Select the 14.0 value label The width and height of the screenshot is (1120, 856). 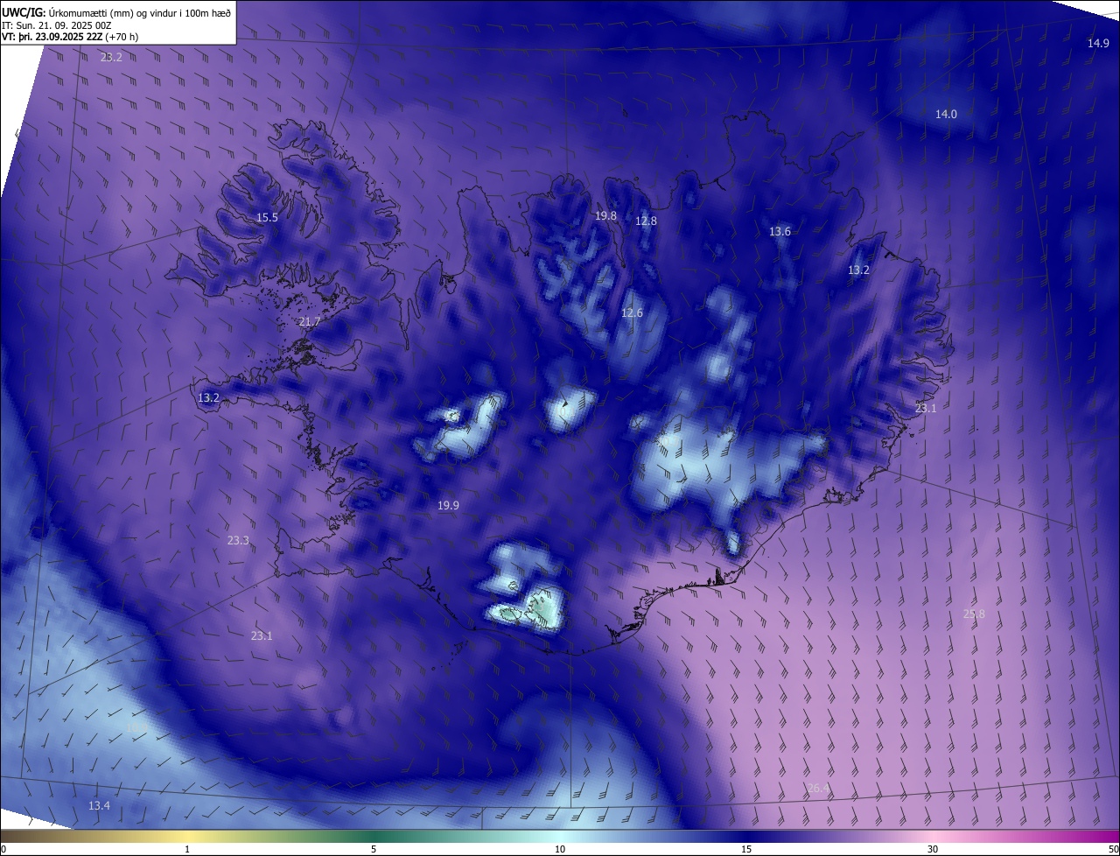[x=946, y=114]
